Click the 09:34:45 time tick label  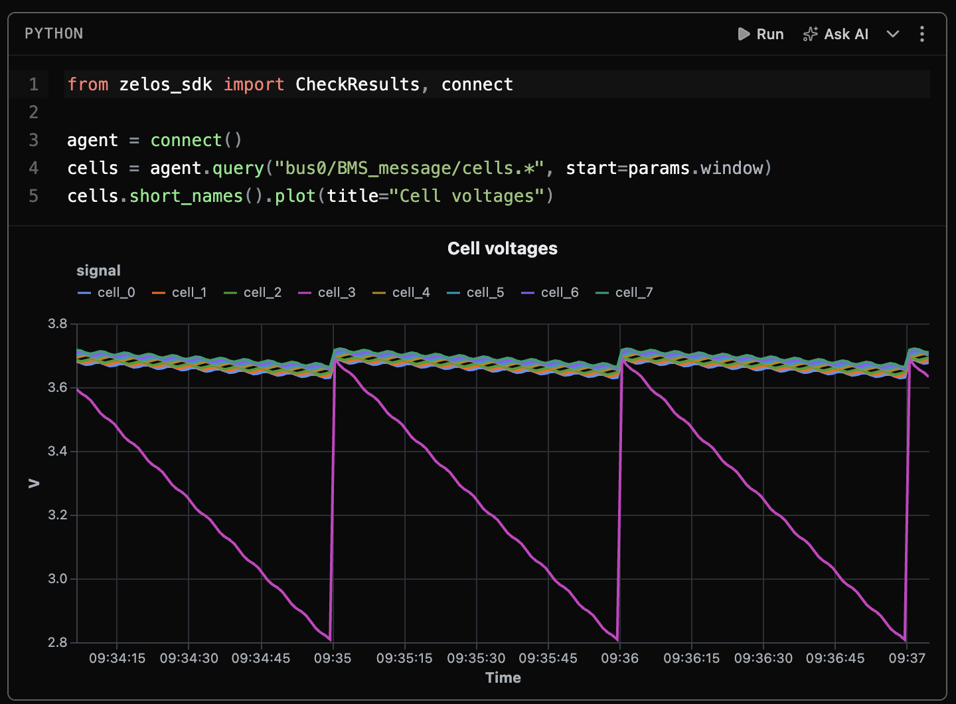tap(261, 658)
